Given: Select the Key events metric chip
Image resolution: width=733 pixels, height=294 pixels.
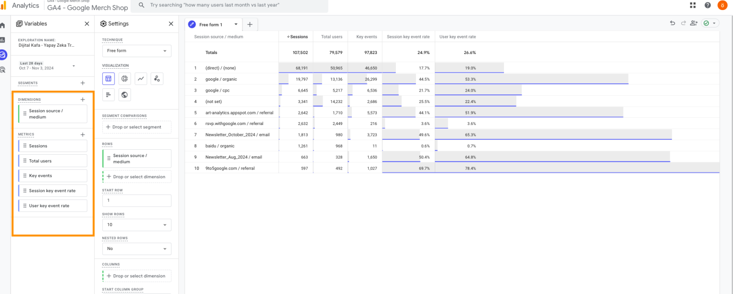Looking at the screenshot, I should pyautogui.click(x=53, y=176).
